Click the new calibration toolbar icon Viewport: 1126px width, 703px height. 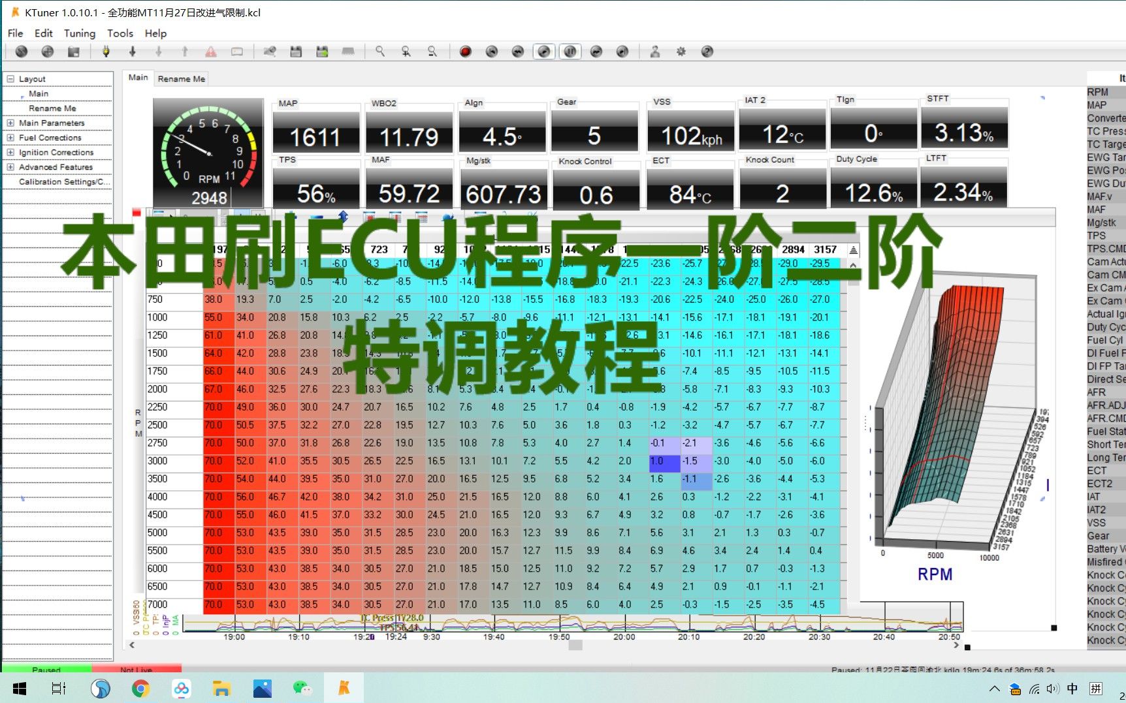(22, 52)
